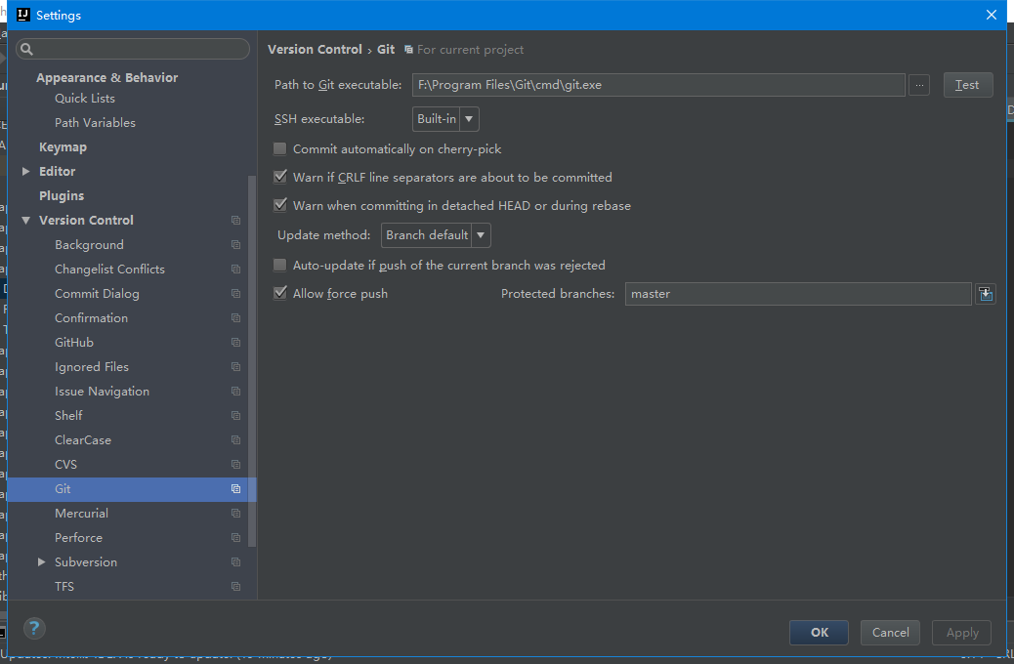Click the project-level icon beside Commit Dialog

(x=236, y=294)
